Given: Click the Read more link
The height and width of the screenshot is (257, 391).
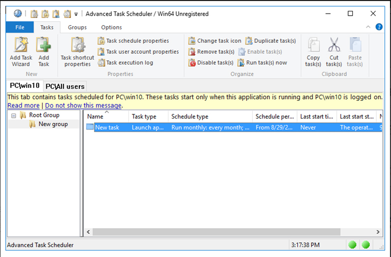Looking at the screenshot, I should (23, 106).
